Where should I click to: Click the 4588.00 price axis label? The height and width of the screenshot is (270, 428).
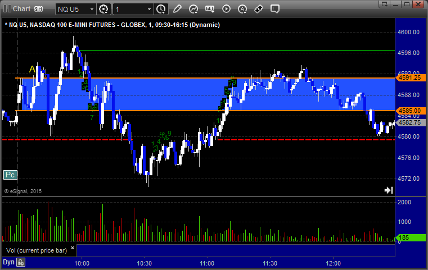[x=409, y=95]
